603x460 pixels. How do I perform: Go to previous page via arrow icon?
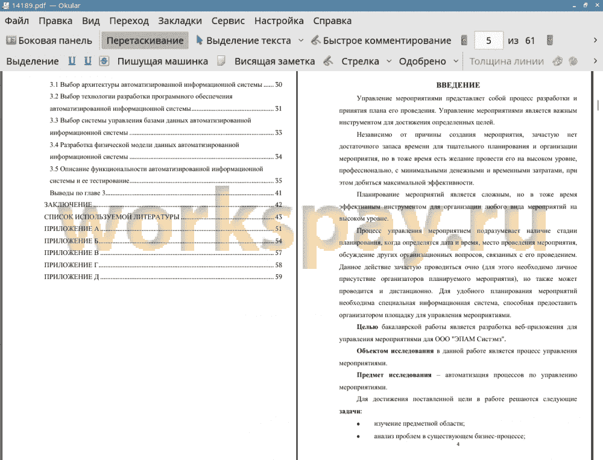point(464,40)
